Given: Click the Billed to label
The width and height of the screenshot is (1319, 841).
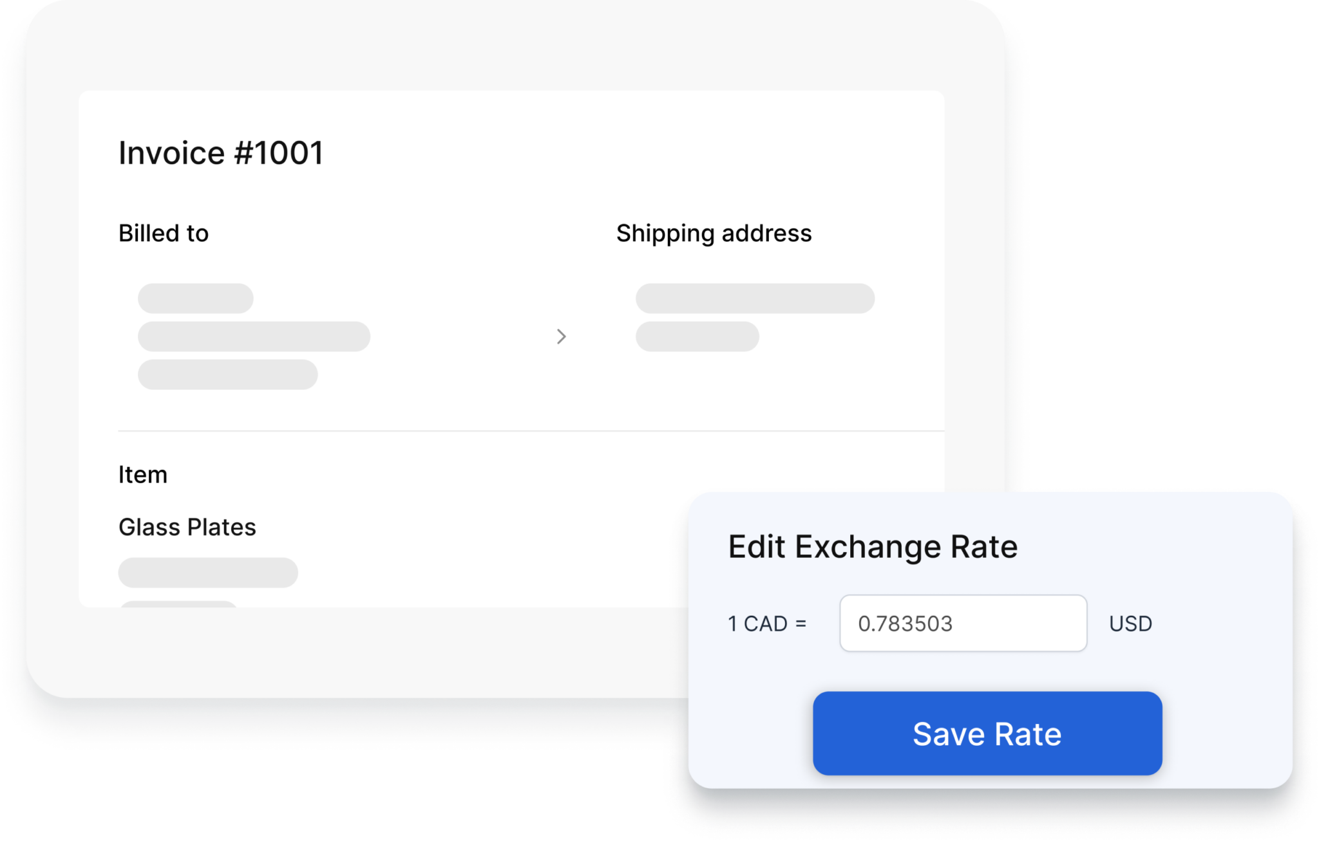Looking at the screenshot, I should tap(164, 233).
